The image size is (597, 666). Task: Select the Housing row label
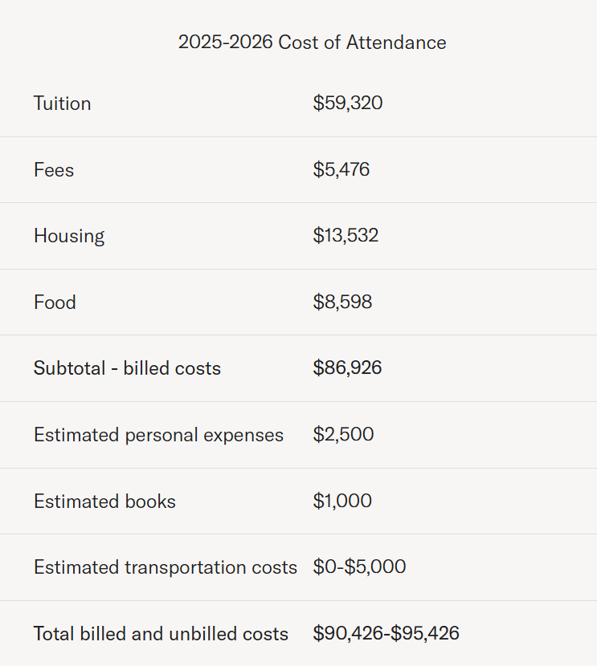point(69,236)
